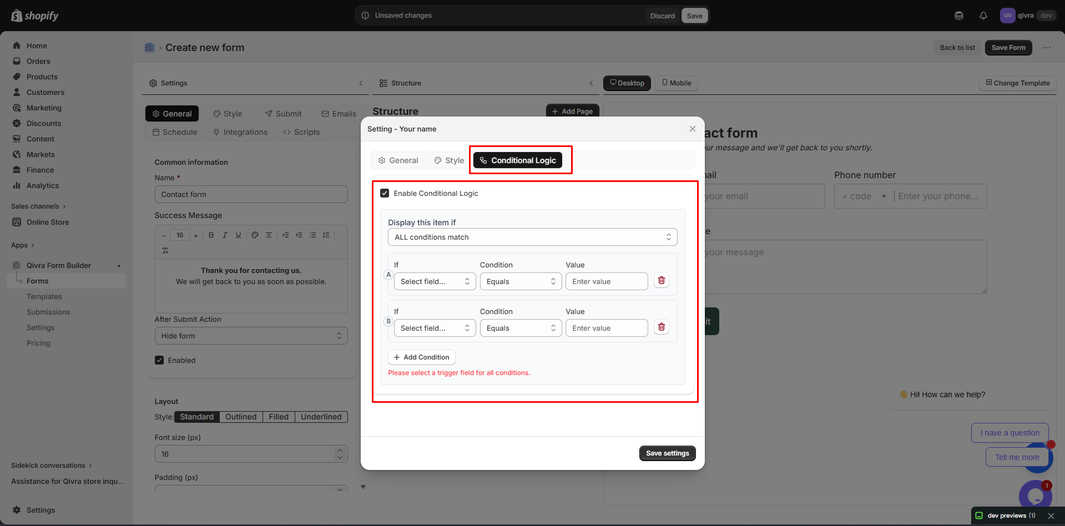Screen dimensions: 1065x526
Task: Expand Sales channels section
Action: 38,206
